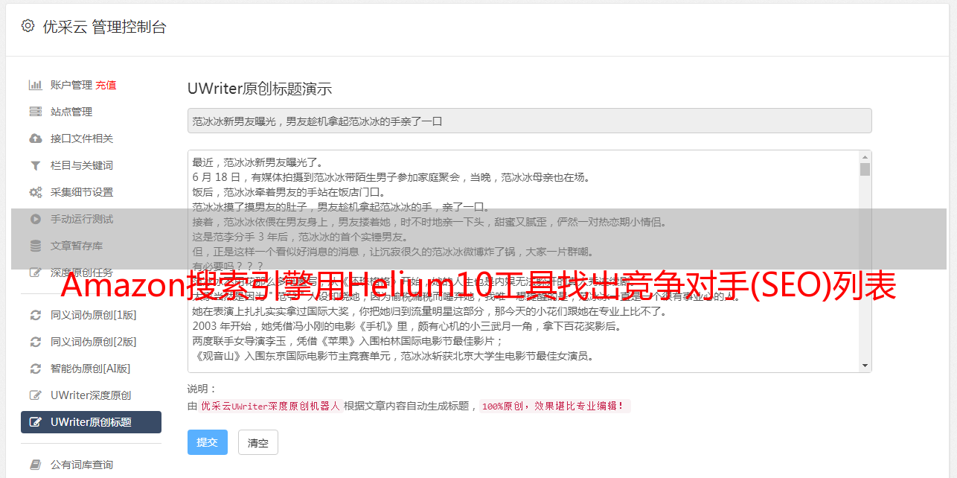Click 同义词伪原创[1版] refresh icon
Image resolution: width=957 pixels, height=478 pixels.
pyautogui.click(x=35, y=315)
